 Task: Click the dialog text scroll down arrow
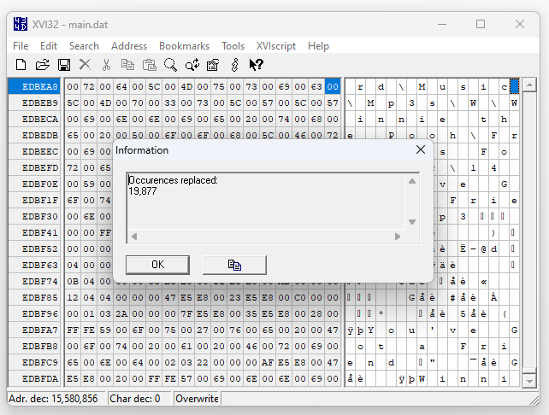412,222
